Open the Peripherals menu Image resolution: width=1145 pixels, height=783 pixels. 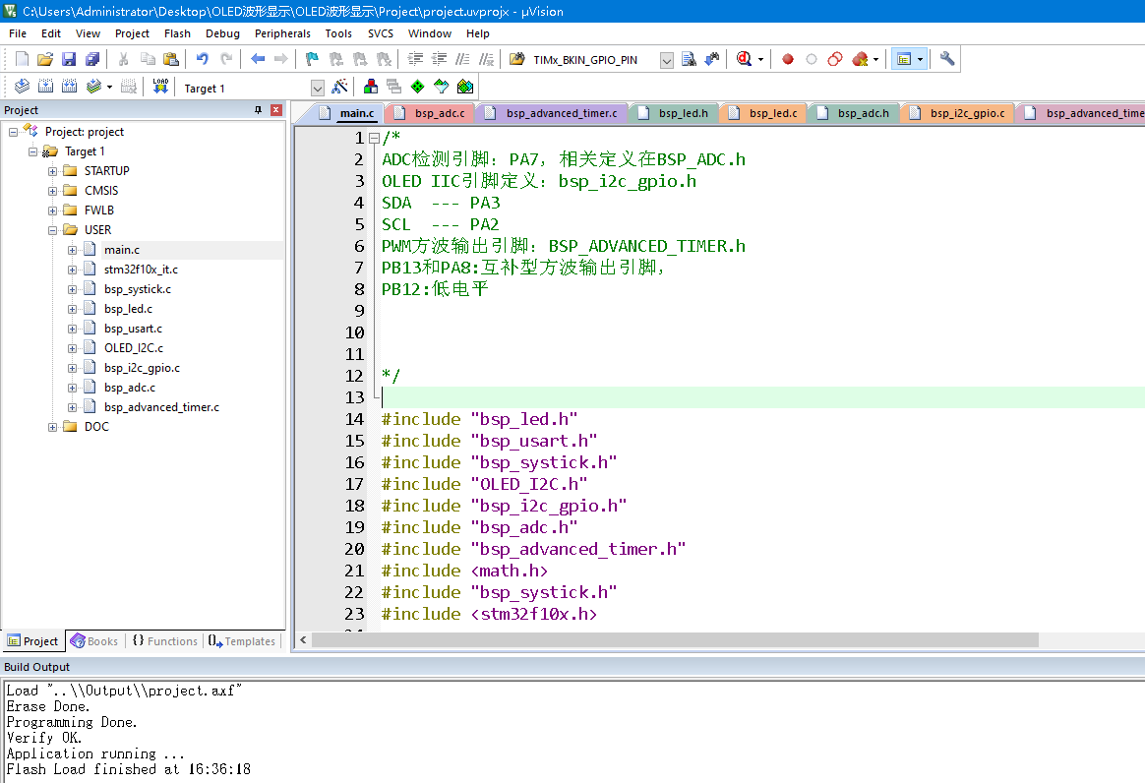pyautogui.click(x=282, y=33)
